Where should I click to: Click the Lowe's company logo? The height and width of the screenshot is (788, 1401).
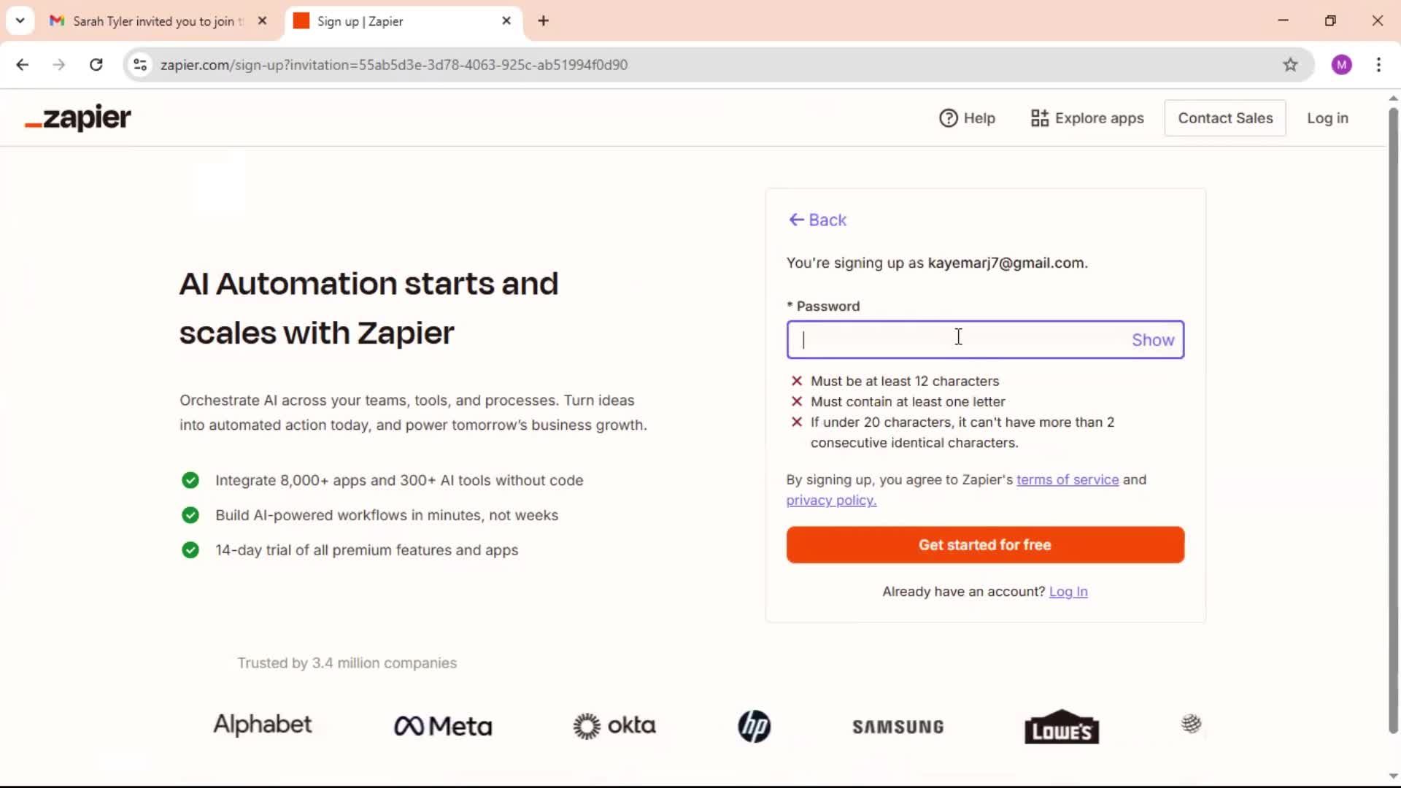pyautogui.click(x=1062, y=727)
